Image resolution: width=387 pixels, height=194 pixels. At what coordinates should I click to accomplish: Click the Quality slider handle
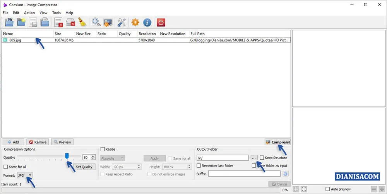pos(67,156)
